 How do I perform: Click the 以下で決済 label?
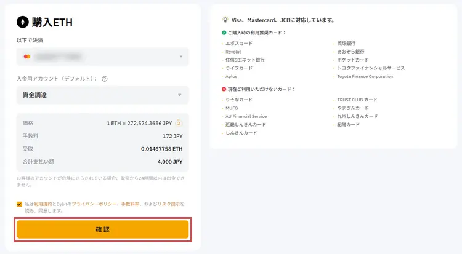click(x=30, y=41)
